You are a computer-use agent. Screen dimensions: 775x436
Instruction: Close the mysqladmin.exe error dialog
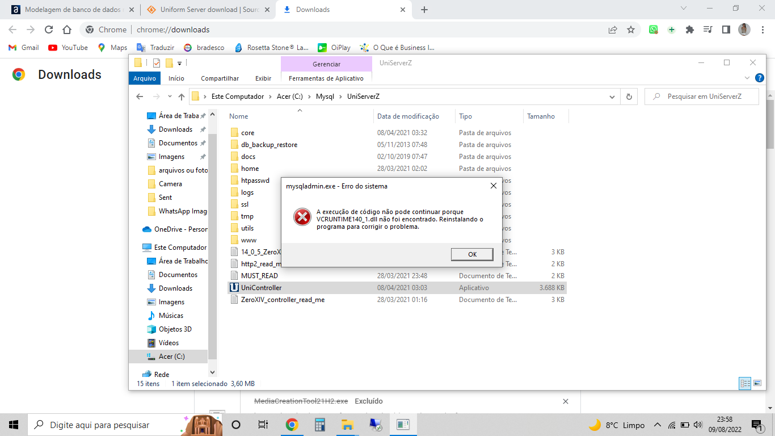tap(493, 186)
